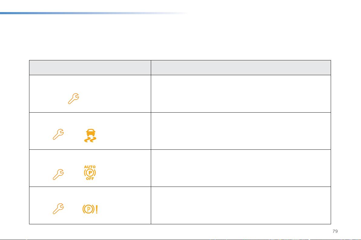
Task: Select the wrench next to AUTO P OFF
Action: pyautogui.click(x=58, y=174)
